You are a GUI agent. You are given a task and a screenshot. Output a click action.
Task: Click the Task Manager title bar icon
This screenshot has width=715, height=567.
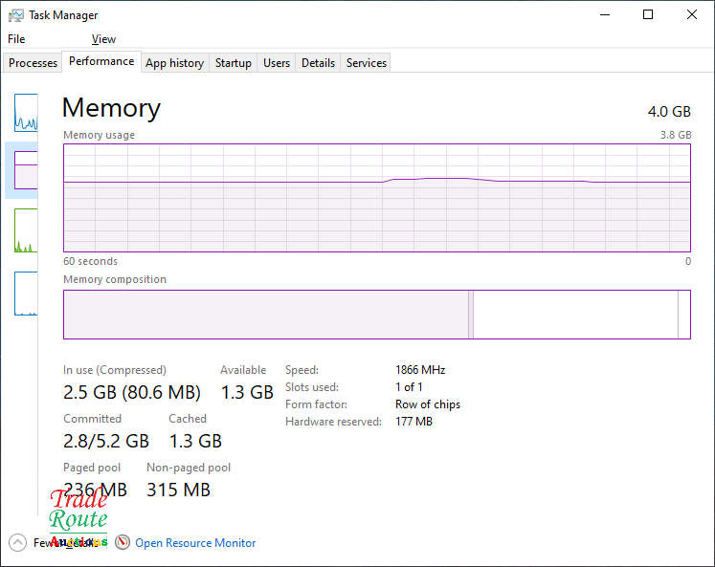pyautogui.click(x=16, y=15)
